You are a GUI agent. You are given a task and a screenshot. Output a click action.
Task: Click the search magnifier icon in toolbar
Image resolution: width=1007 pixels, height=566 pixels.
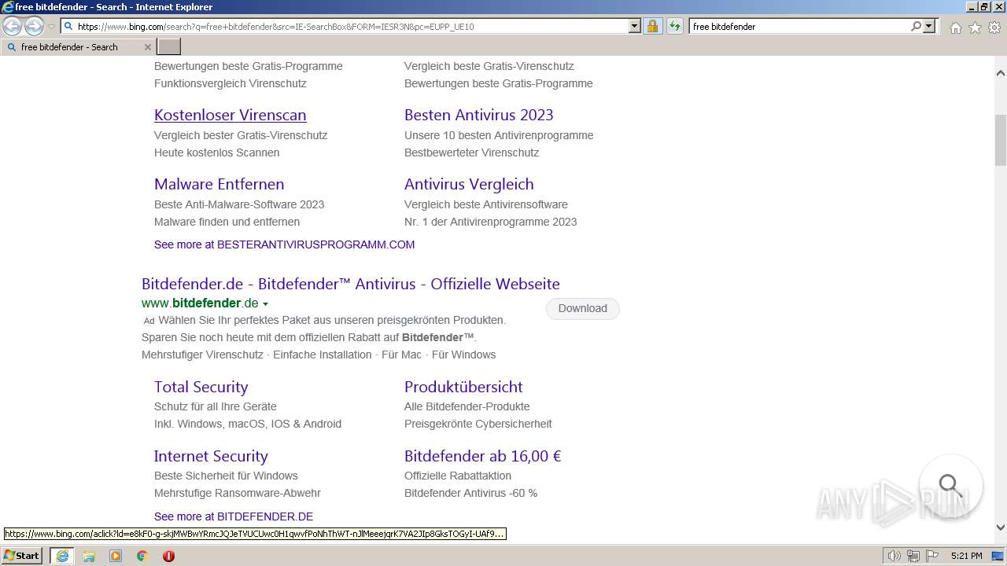coord(916,26)
